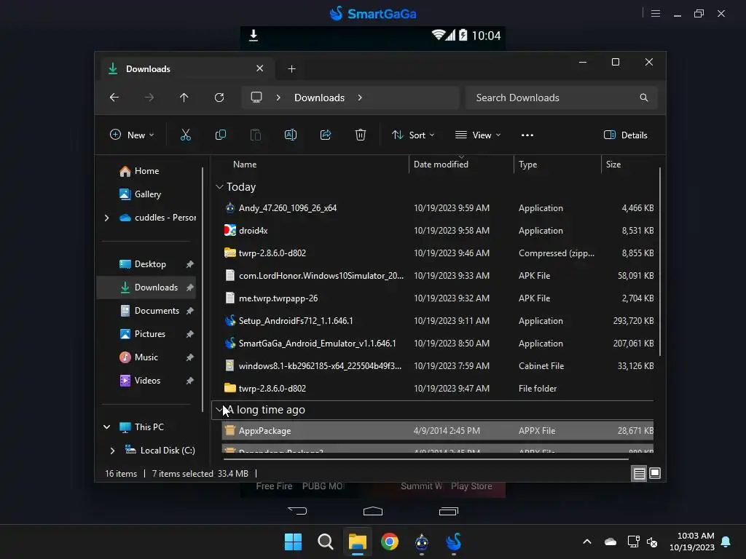Select Setup_AndroidFs712_1.1.646.1 file
This screenshot has width=746, height=559.
(438, 321)
